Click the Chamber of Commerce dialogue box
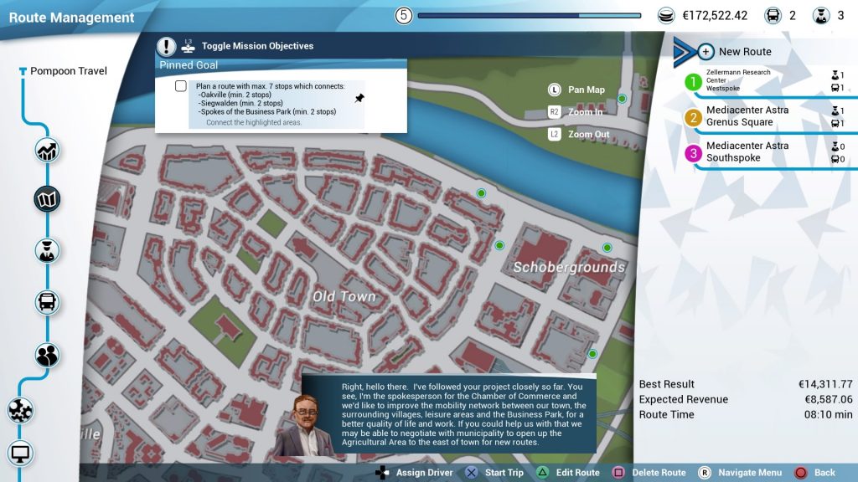Viewport: 858px width, 482px height. (x=449, y=414)
